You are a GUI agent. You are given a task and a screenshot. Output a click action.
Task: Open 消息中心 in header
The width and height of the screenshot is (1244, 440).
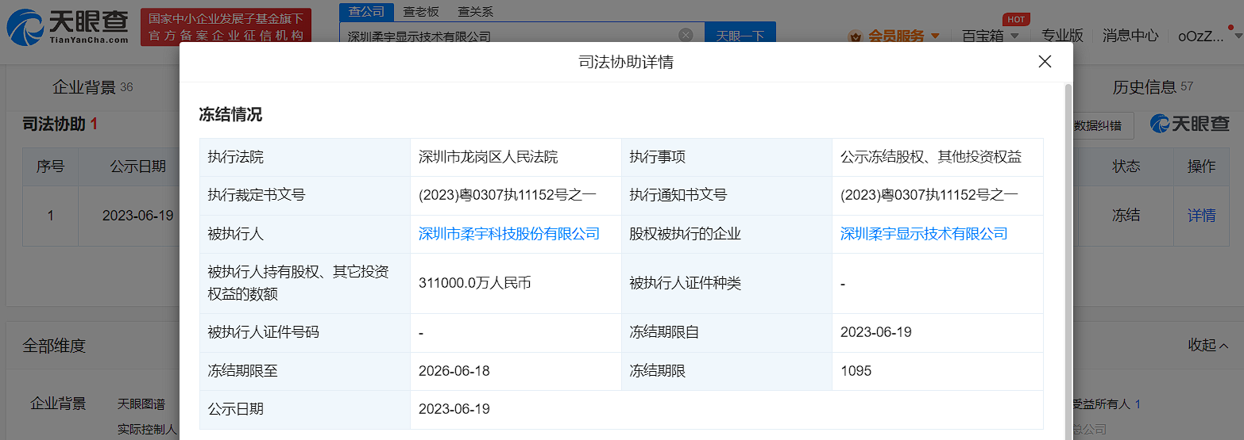(1130, 36)
